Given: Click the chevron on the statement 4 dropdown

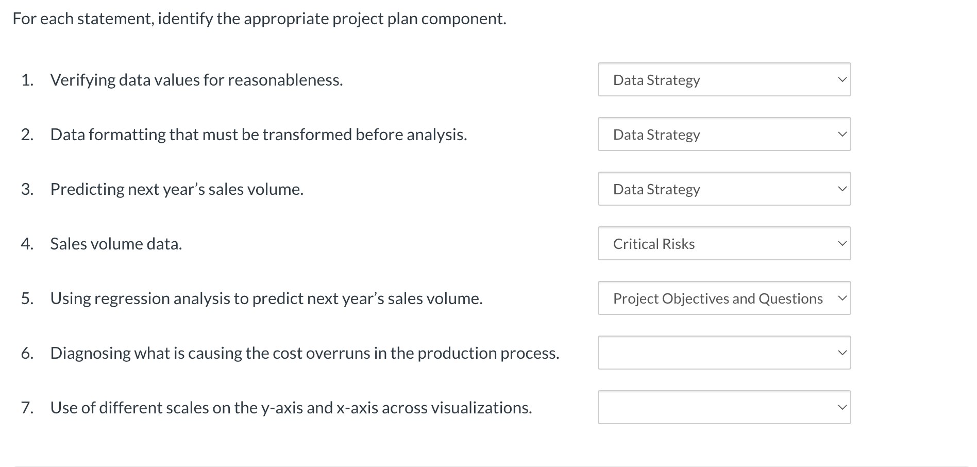Looking at the screenshot, I should click(841, 243).
